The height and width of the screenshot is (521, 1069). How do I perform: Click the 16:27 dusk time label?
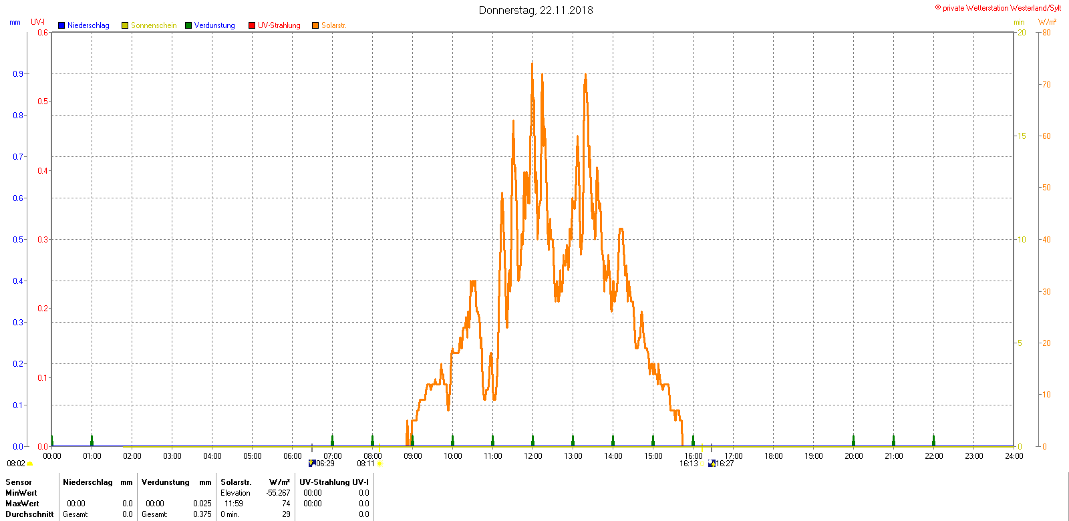[725, 464]
